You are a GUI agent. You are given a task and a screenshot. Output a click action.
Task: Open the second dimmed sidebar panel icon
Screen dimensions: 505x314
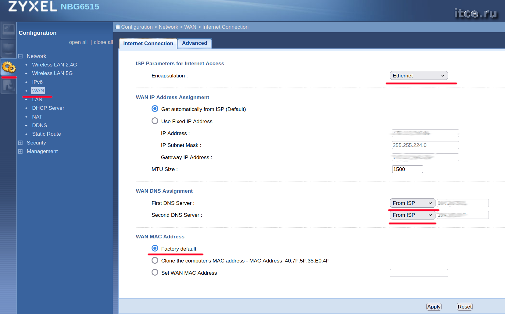pyautogui.click(x=8, y=48)
